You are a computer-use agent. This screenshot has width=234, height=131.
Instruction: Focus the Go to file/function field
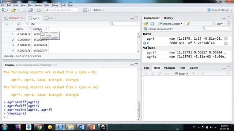[x=61, y=10]
